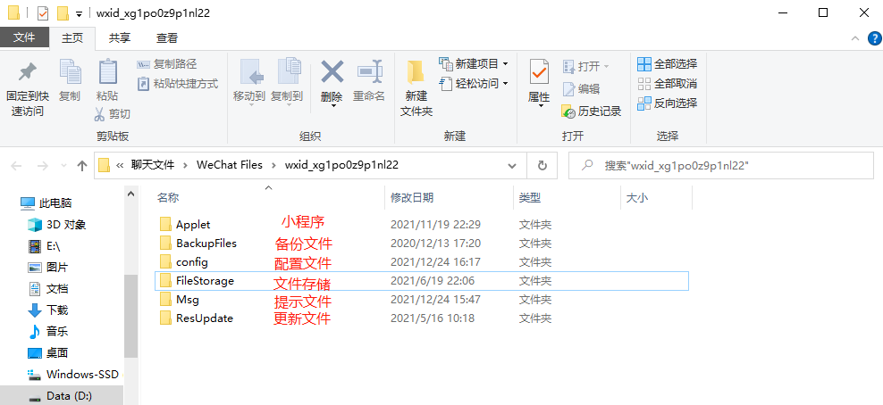Click the WeChat Files breadcrumb
The image size is (883, 405).
click(230, 165)
